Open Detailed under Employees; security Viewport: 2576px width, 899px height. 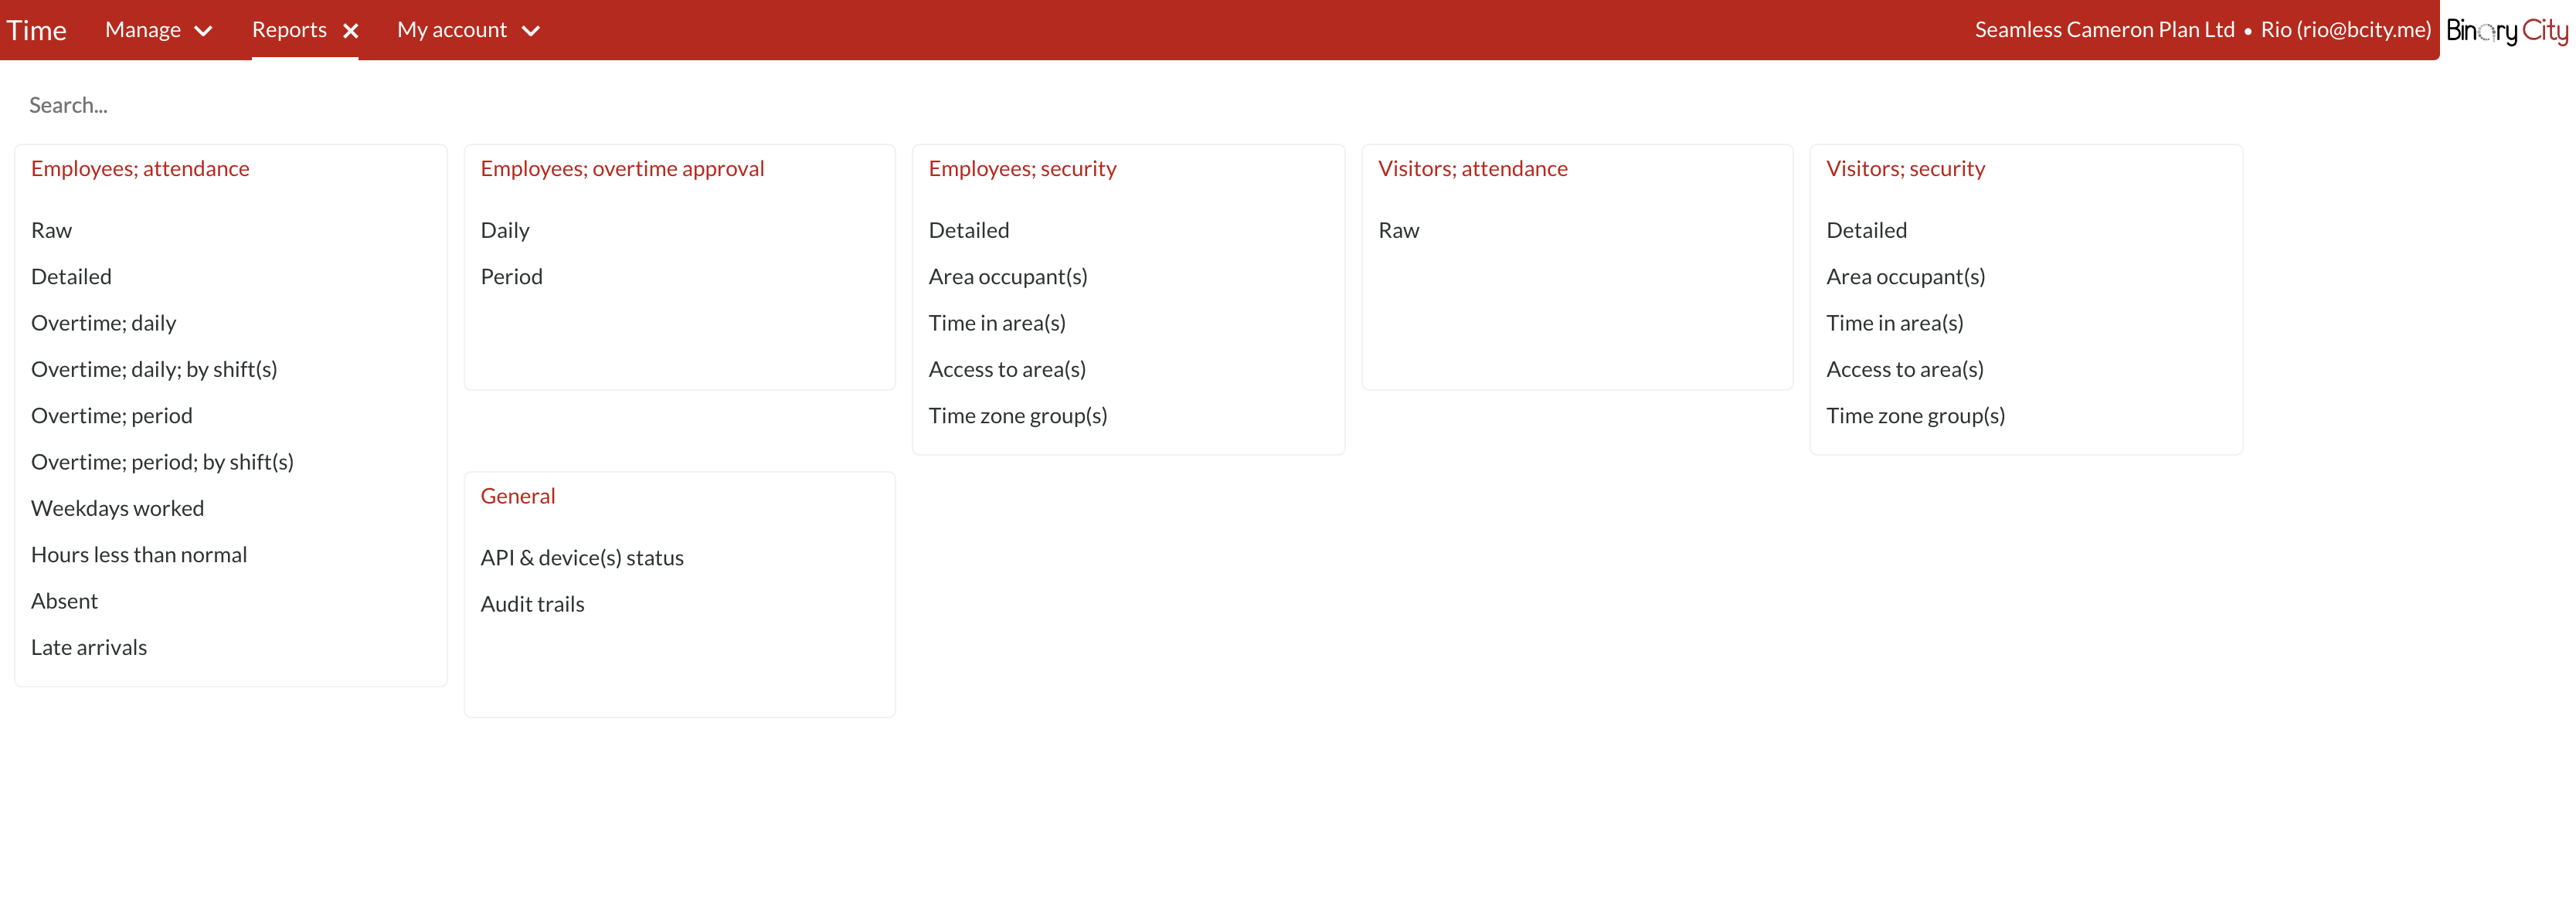(968, 230)
